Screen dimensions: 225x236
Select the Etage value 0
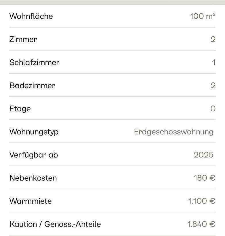click(x=213, y=109)
